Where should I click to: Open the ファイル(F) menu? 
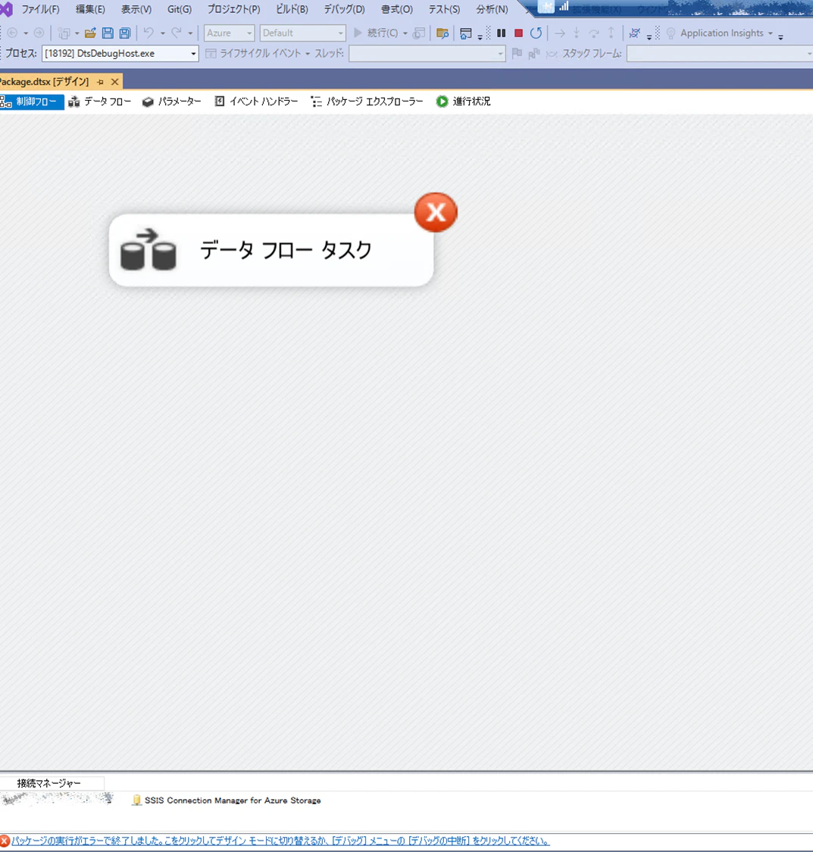(x=40, y=9)
